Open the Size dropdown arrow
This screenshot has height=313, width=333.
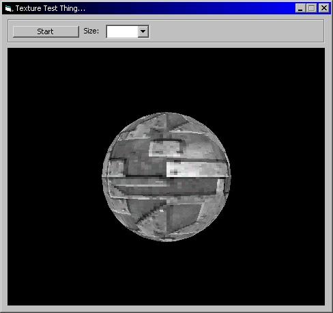point(143,31)
